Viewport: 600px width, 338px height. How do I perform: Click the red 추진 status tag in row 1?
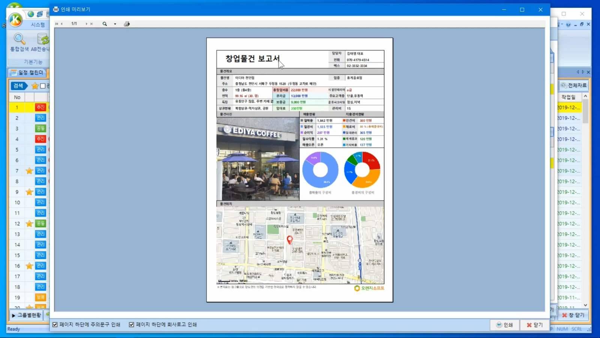(40, 107)
